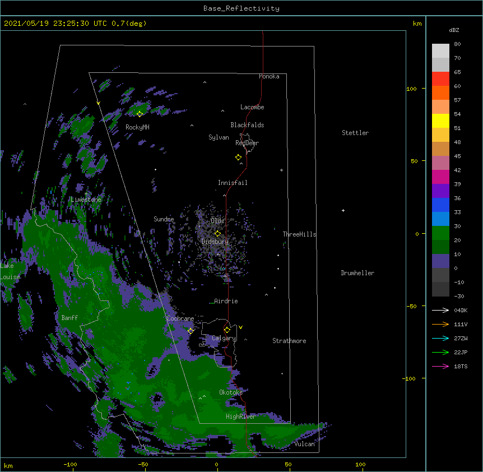Pick the slate purple 0-10 dBZ swatch
This screenshot has height=472, width=483.
pyautogui.click(x=440, y=261)
